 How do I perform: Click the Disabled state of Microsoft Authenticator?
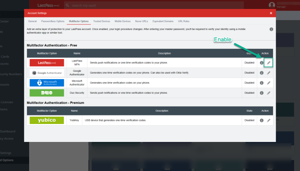[249, 83]
